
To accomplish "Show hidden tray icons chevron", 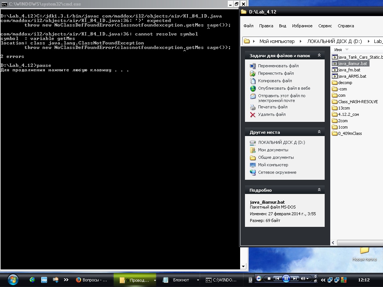I will pos(323,280).
